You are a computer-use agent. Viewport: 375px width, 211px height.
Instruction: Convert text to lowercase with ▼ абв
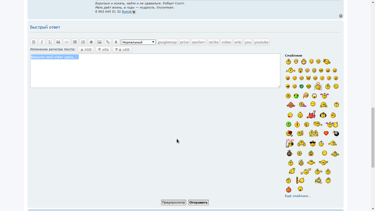[x=103, y=49]
